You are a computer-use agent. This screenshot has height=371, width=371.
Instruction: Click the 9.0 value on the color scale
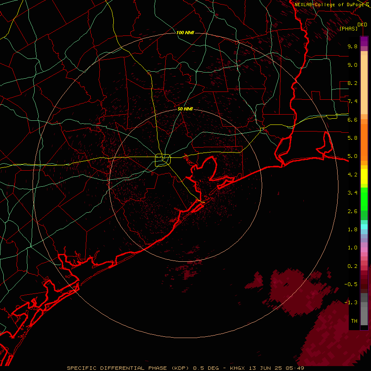(352, 65)
